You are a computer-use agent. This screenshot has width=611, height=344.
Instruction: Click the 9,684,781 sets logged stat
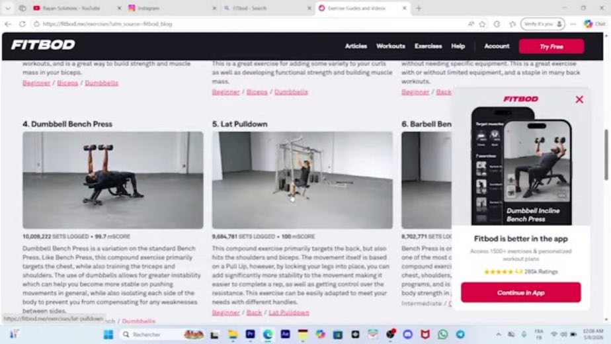[x=263, y=236]
